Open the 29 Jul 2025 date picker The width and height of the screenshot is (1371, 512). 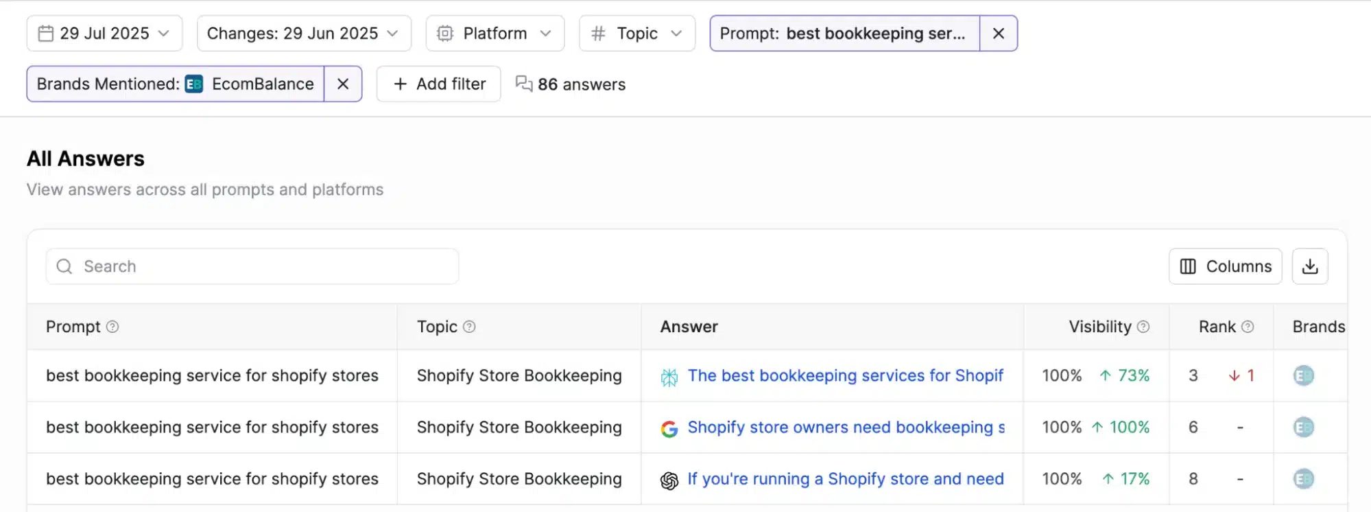coord(104,33)
